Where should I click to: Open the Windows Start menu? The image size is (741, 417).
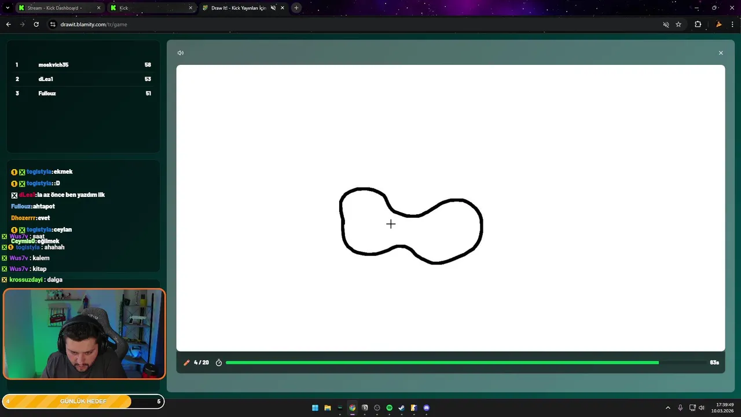pyautogui.click(x=315, y=408)
